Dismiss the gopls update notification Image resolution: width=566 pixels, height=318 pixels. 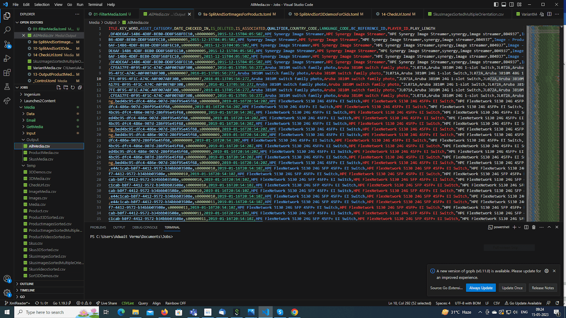pyautogui.click(x=554, y=271)
